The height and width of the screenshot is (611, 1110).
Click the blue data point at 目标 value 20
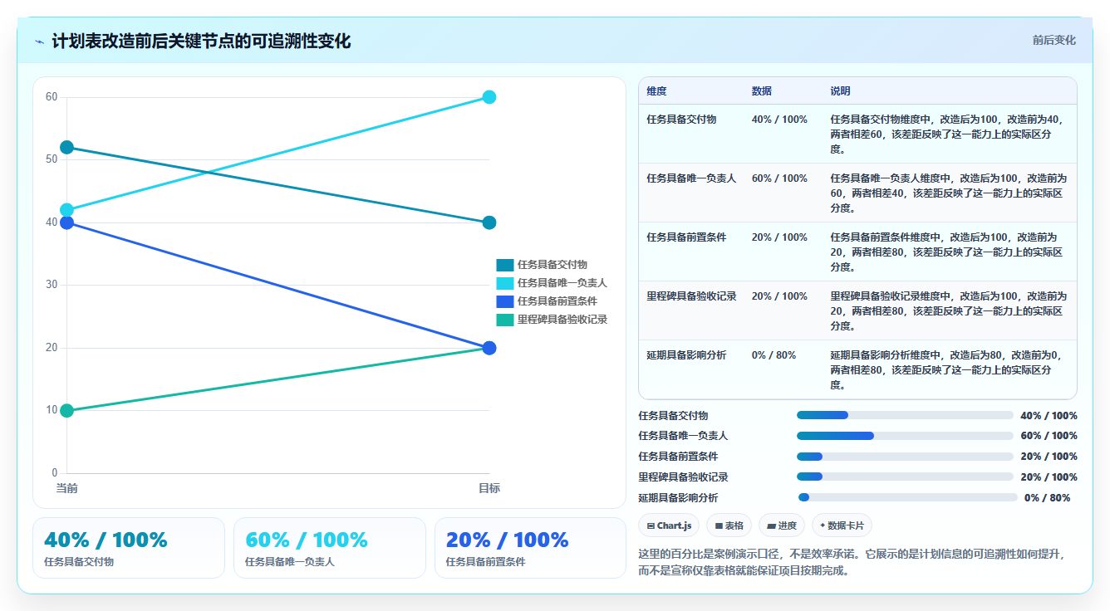pos(489,348)
